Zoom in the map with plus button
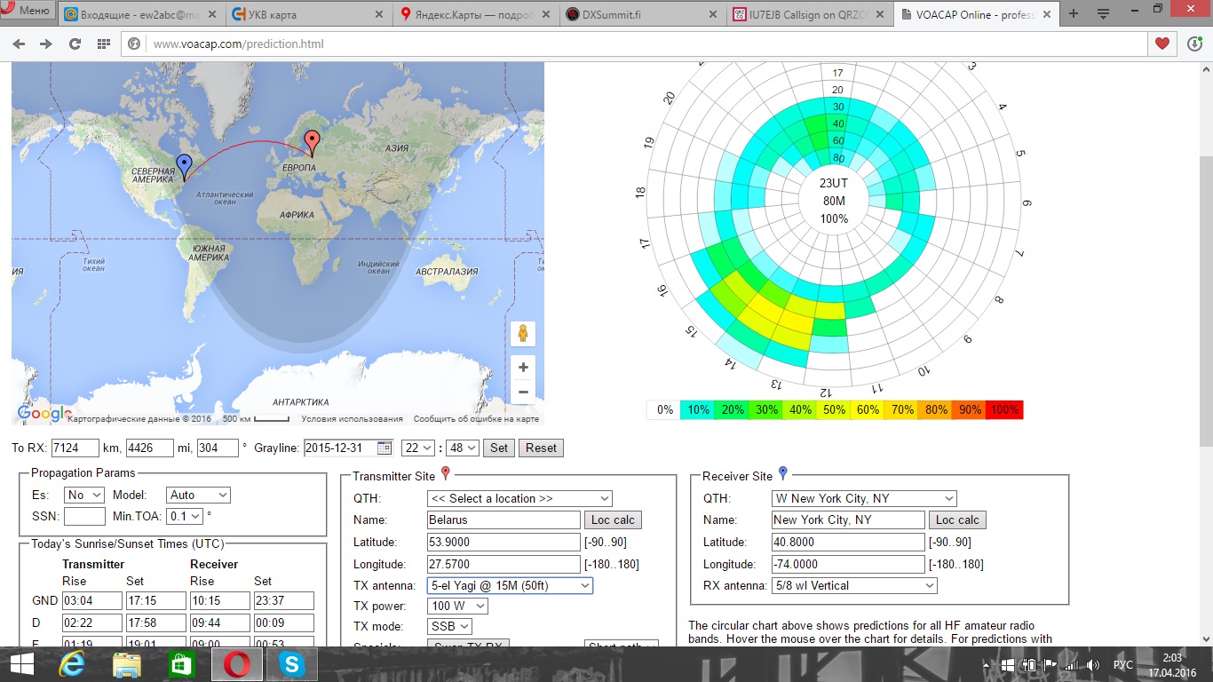1213x682 pixels. (523, 368)
